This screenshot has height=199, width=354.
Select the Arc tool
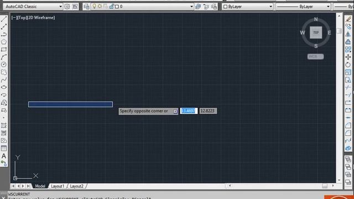(x=4, y=57)
